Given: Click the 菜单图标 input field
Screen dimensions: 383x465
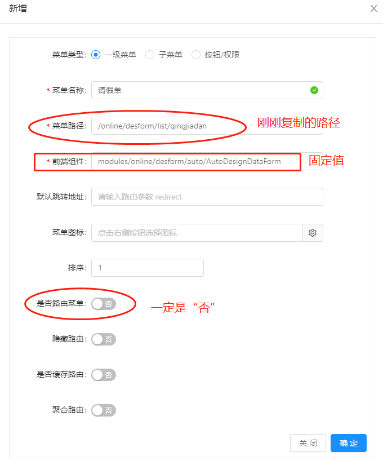Looking at the screenshot, I should click(x=197, y=233).
